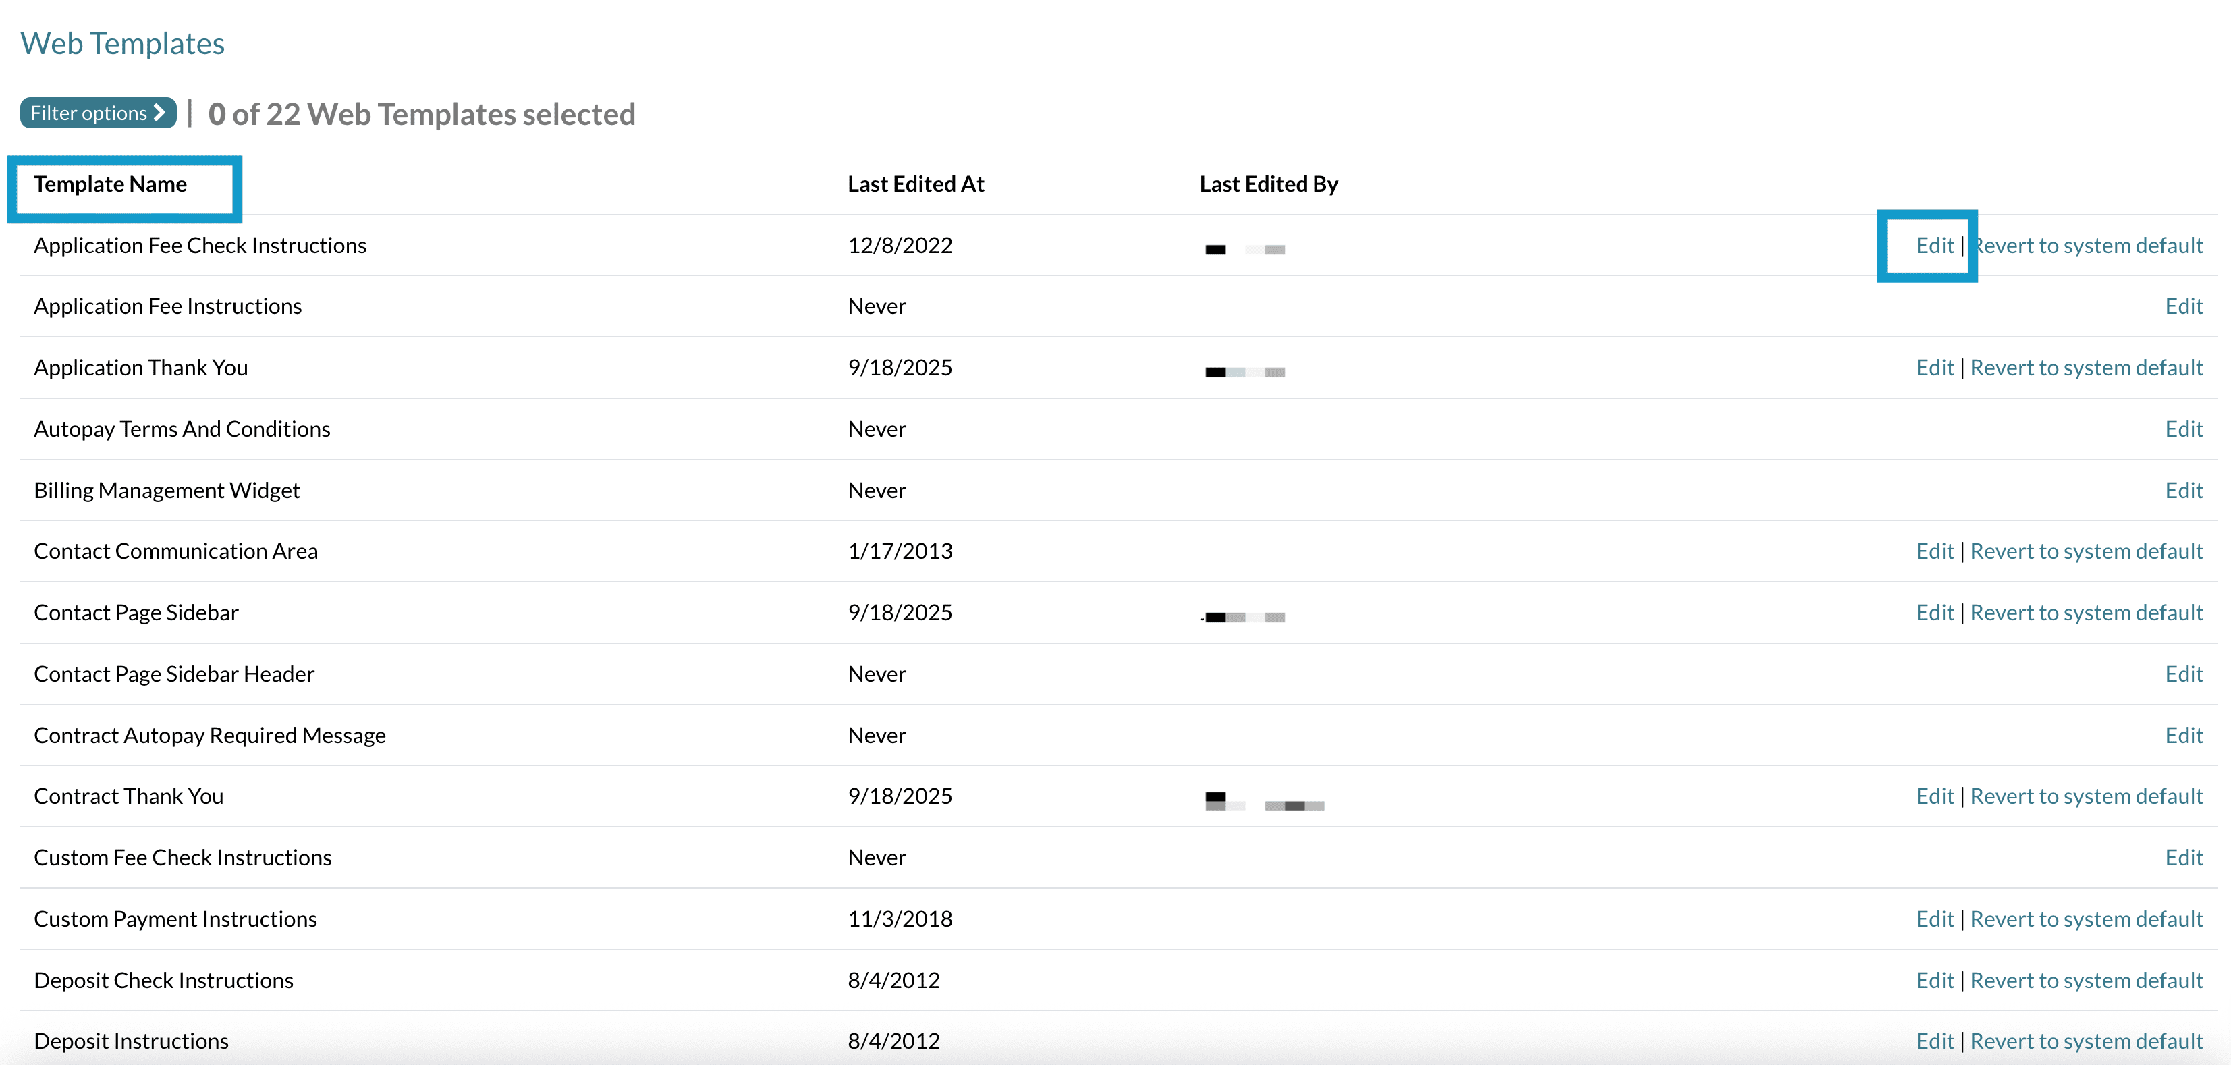
Task: Sort by the Last Edited By column
Action: (1268, 184)
